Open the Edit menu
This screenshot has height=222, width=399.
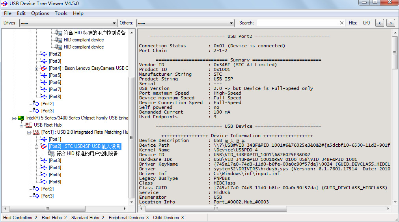point(21,13)
